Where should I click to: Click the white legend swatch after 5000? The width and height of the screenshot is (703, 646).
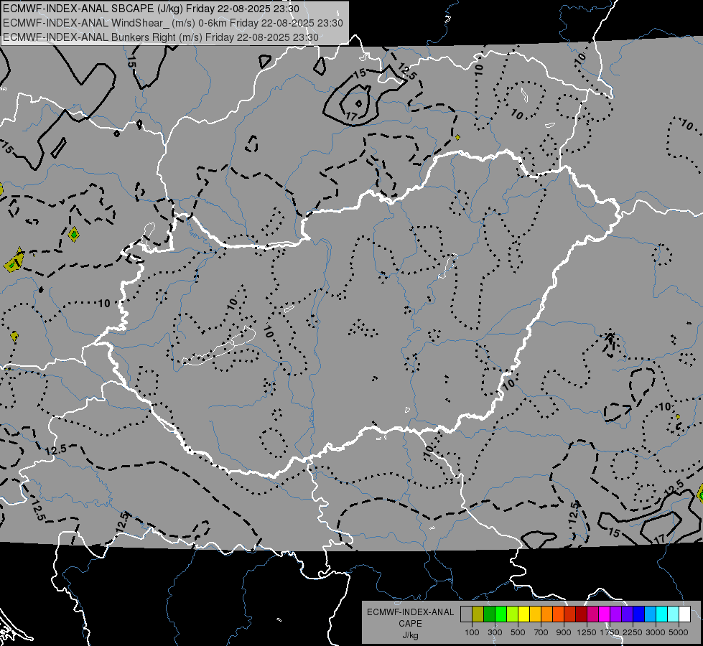click(685, 614)
